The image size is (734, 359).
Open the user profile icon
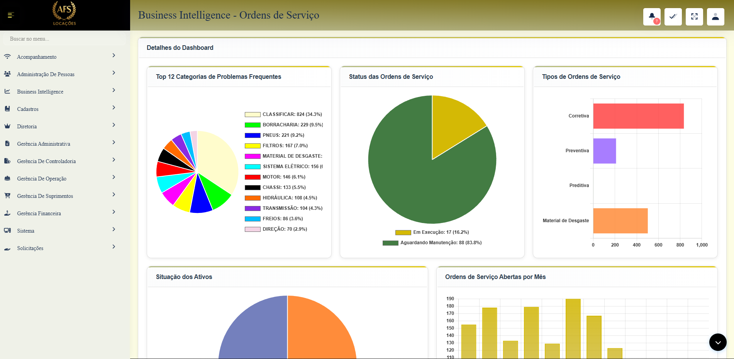715,17
